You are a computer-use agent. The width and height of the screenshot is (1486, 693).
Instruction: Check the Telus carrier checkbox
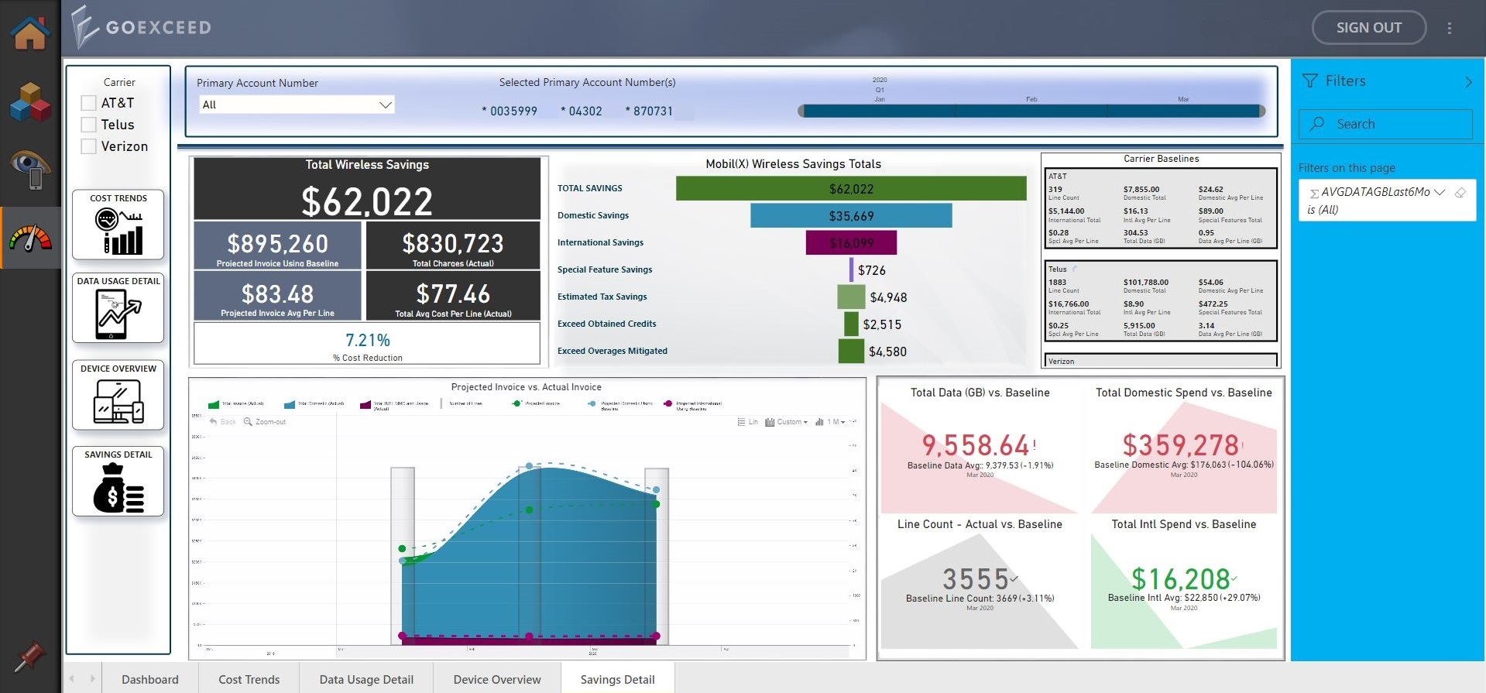[x=89, y=125]
